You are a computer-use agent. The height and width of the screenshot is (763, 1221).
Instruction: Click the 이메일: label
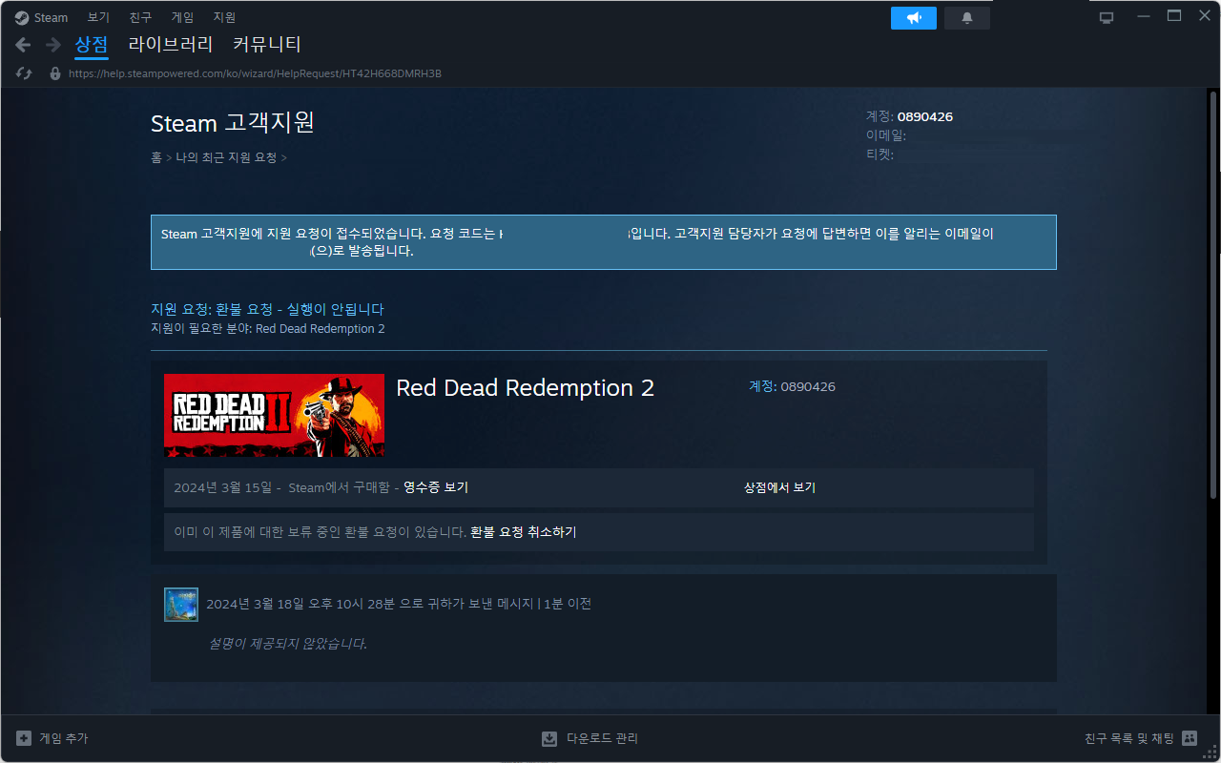pos(886,135)
